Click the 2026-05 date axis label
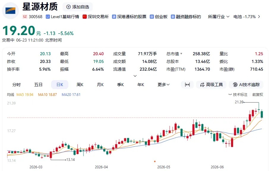Screen dimensions: 271x171 [164, 167]
